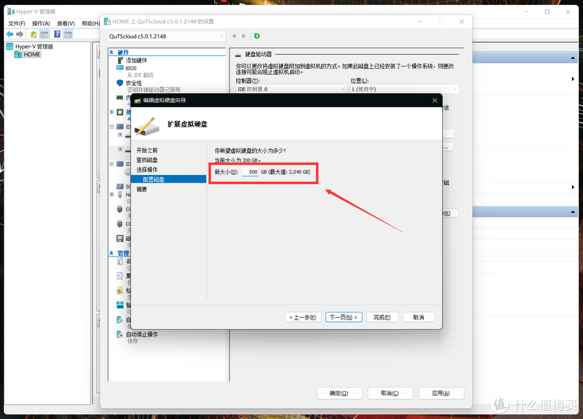This screenshot has height=419, width=583.
Task: Select the network adapter icon
Action: click(120, 194)
